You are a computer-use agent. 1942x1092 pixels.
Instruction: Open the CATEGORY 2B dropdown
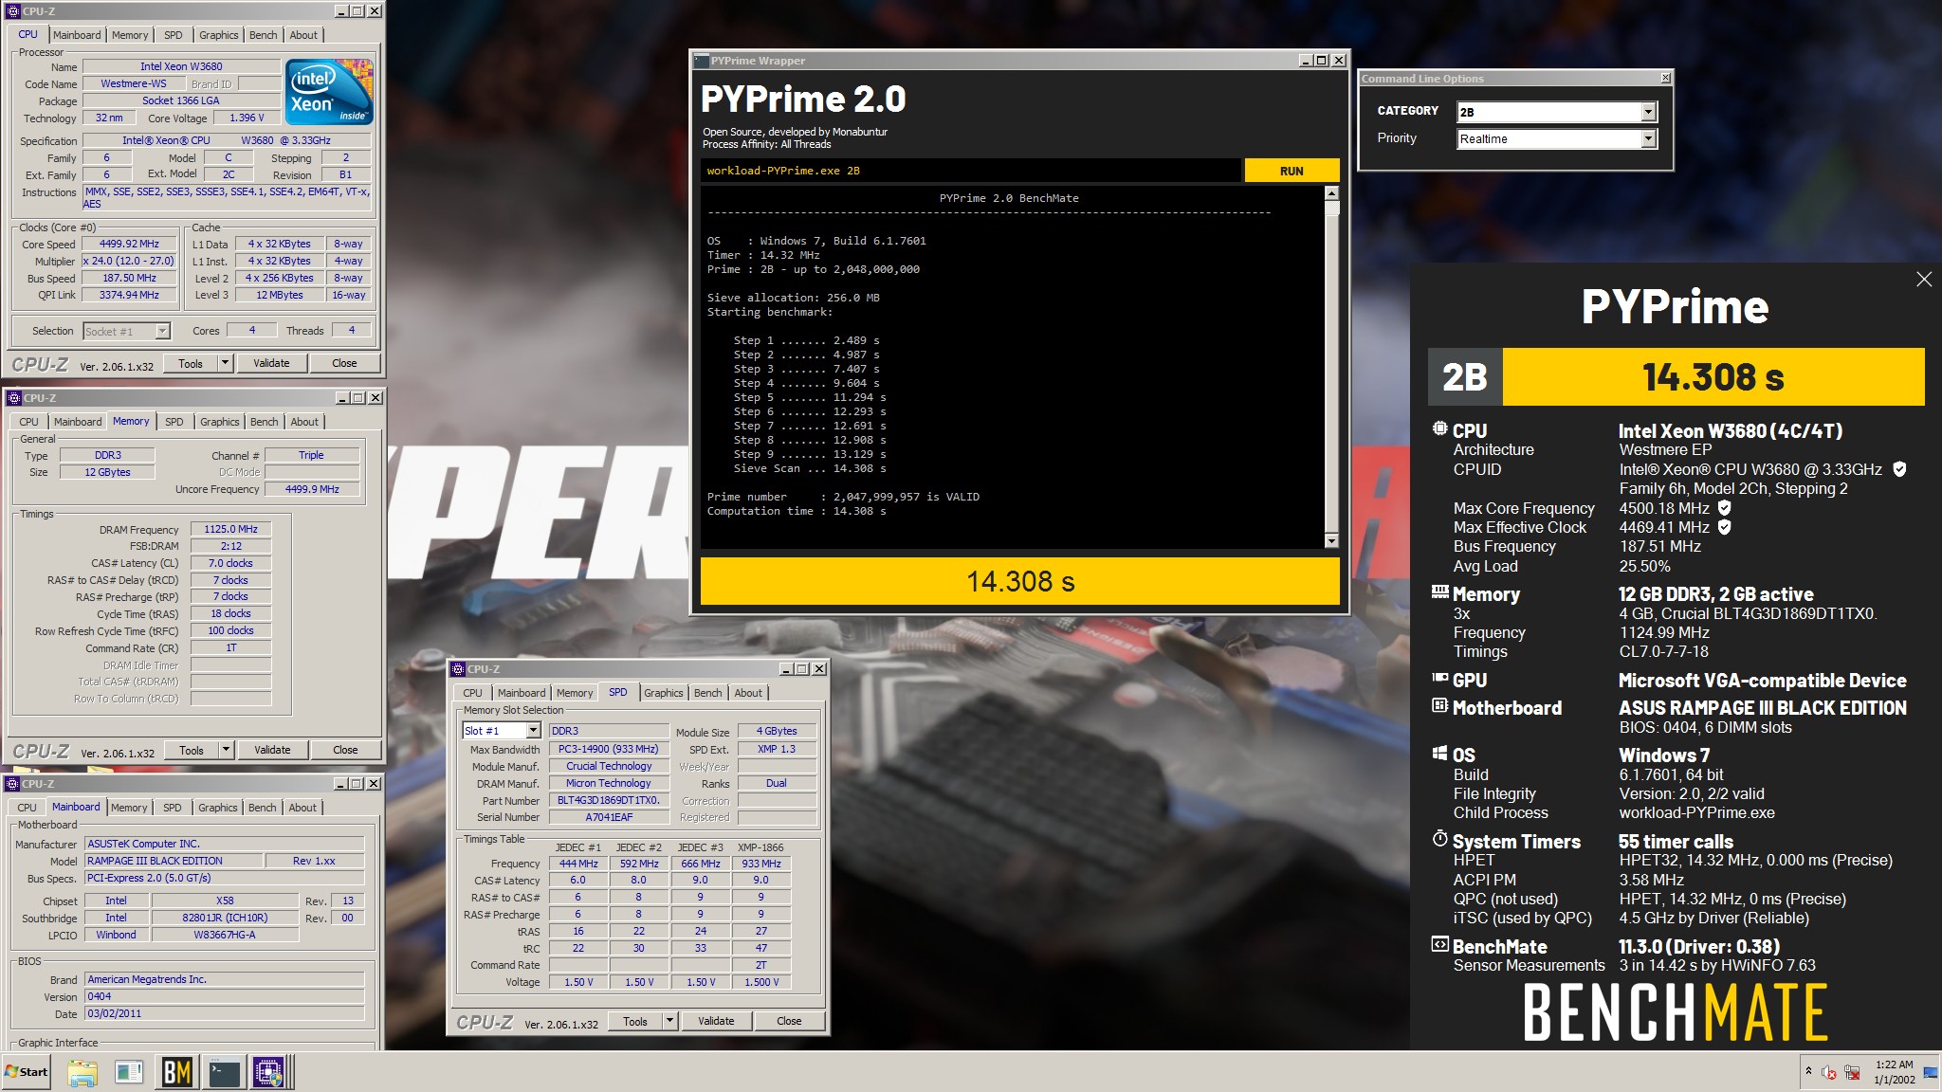tap(1648, 112)
